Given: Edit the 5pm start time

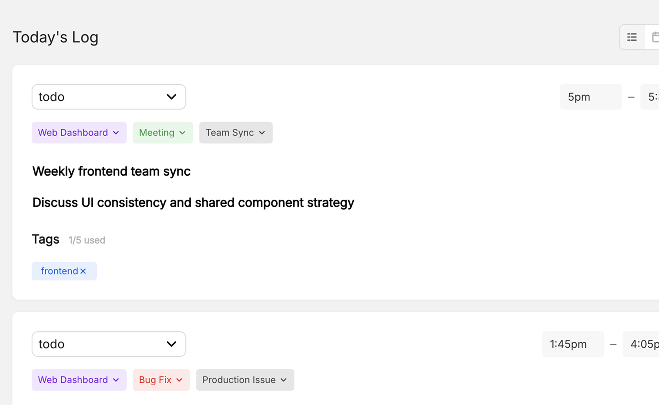Looking at the screenshot, I should (x=590, y=97).
